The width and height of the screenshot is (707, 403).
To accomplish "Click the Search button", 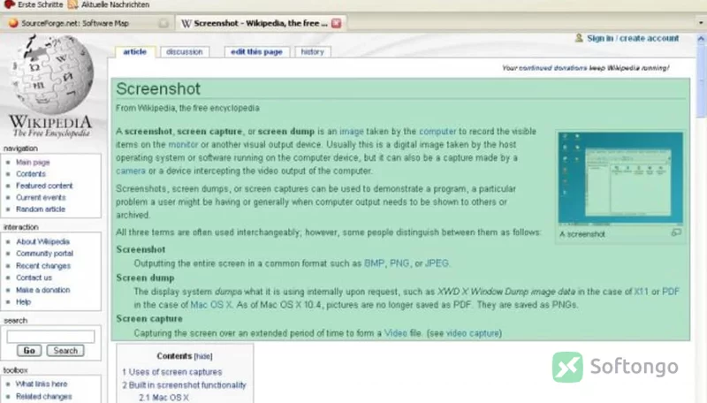I will tap(65, 350).
